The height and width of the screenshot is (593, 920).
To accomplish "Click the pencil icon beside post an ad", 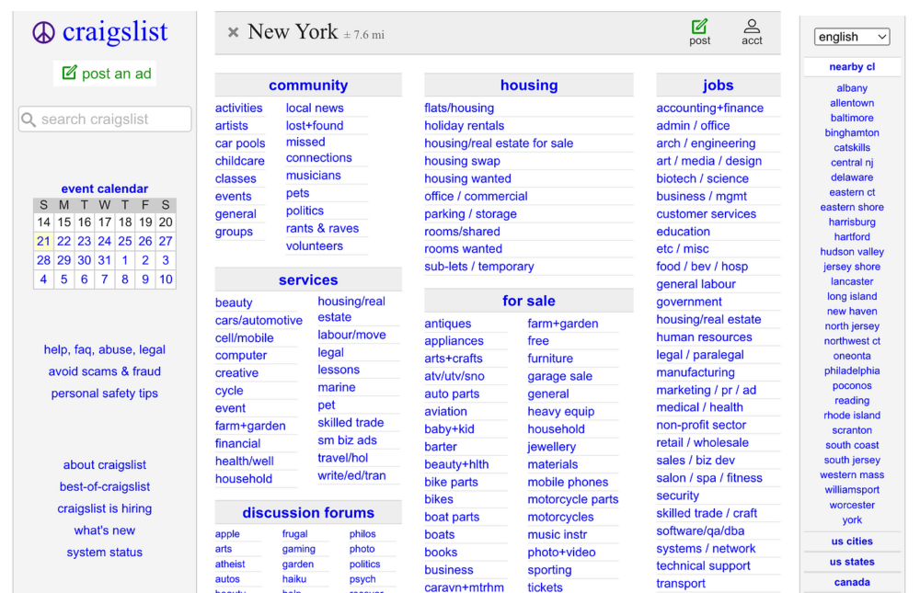I will 69,72.
